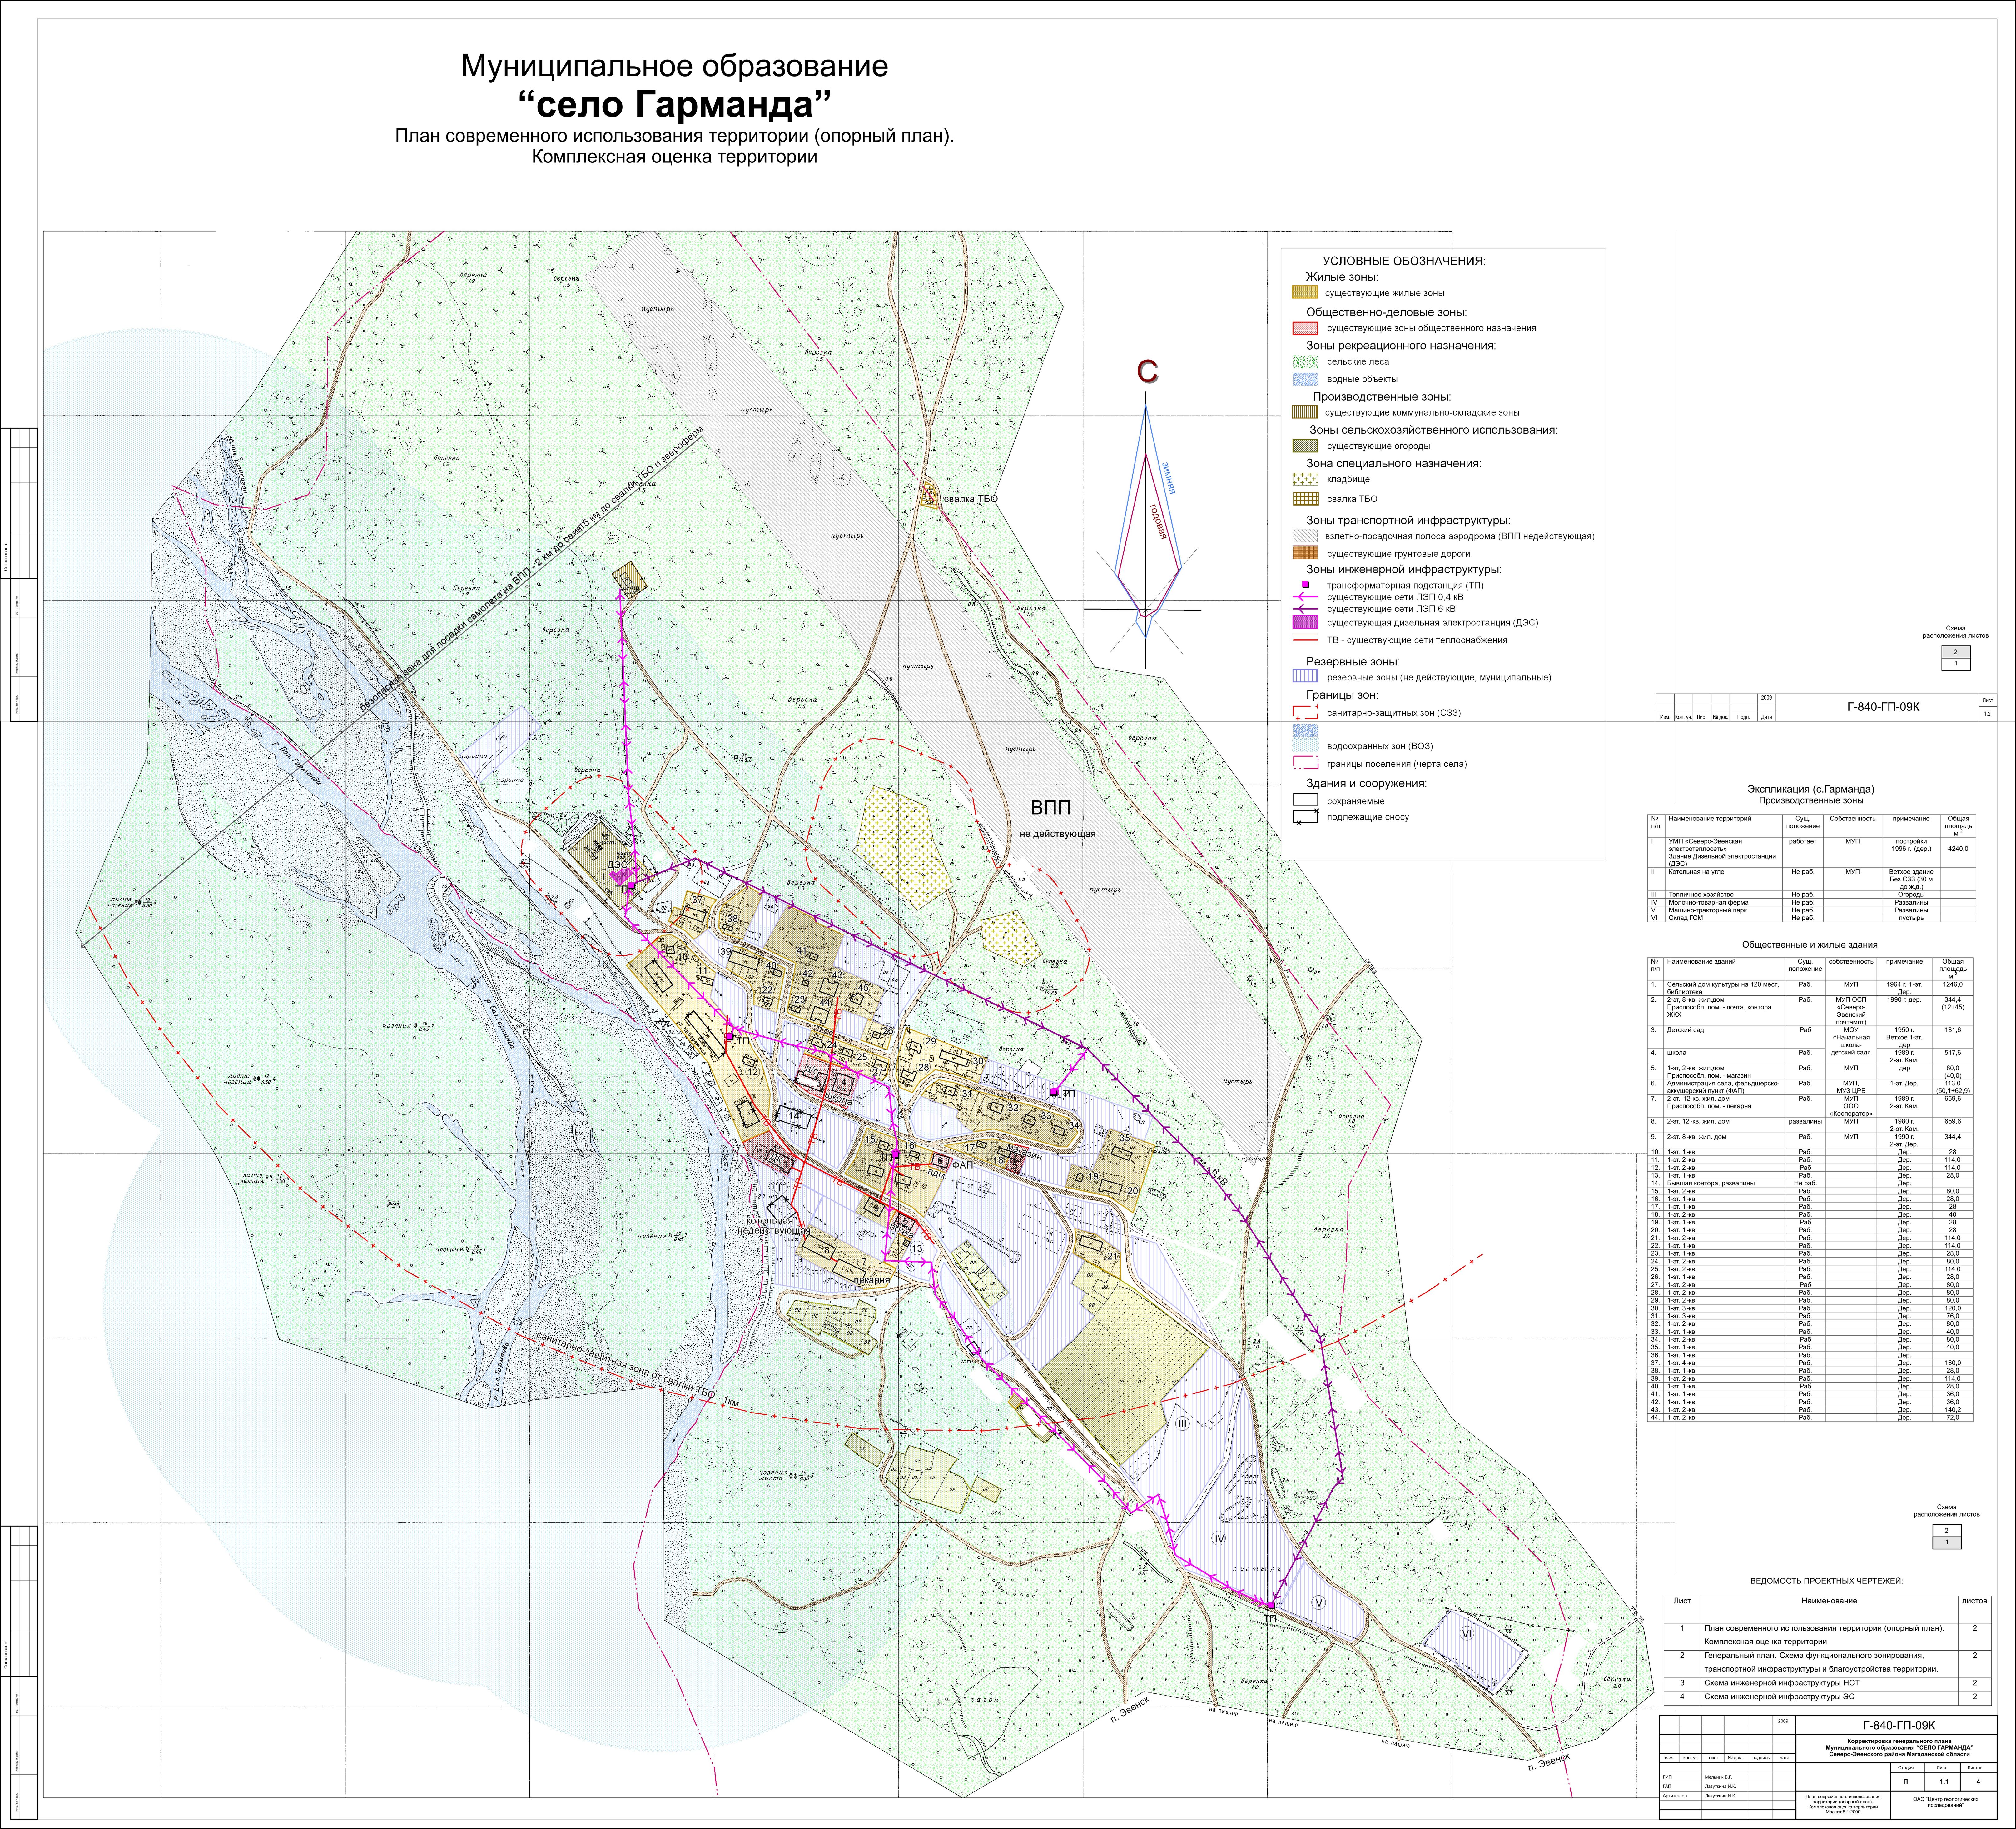Click the ВЕДОМОСТЬ ПРОЕКТНЫХ ЧЕРТЕЖЕЙ heading
Screen dimensions: 2016x1829
(1827, 1581)
